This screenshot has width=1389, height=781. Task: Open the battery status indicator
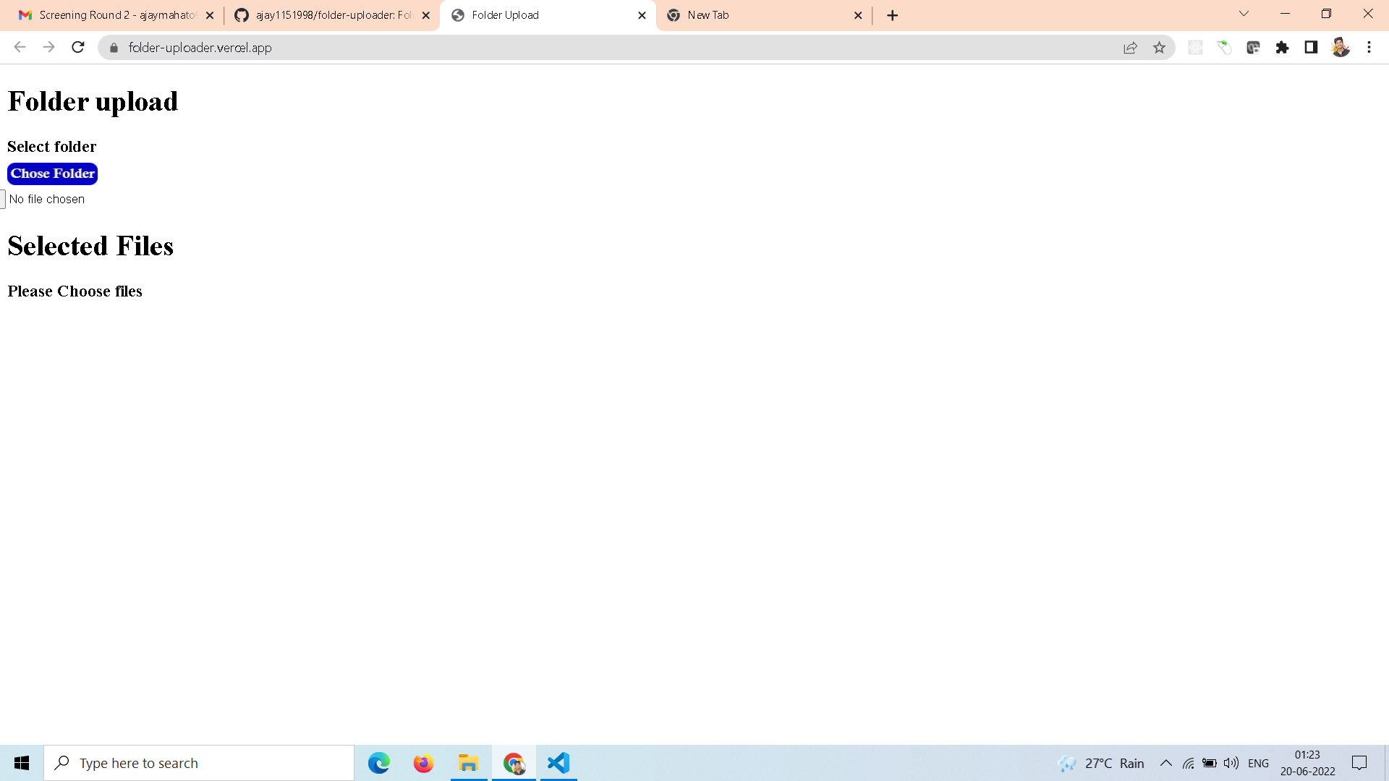coord(1210,763)
